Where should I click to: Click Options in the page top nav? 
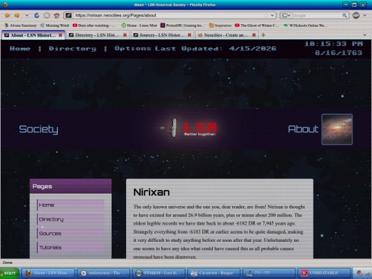pos(133,48)
